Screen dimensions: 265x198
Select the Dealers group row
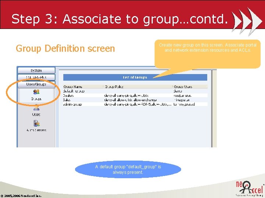point(135,95)
